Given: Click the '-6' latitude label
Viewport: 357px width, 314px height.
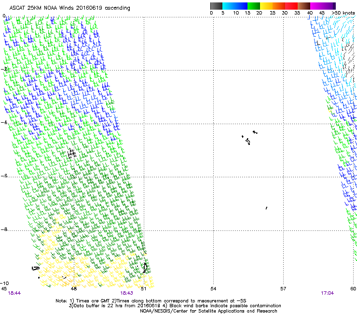Looking at the screenshot, I should coord(4,176).
